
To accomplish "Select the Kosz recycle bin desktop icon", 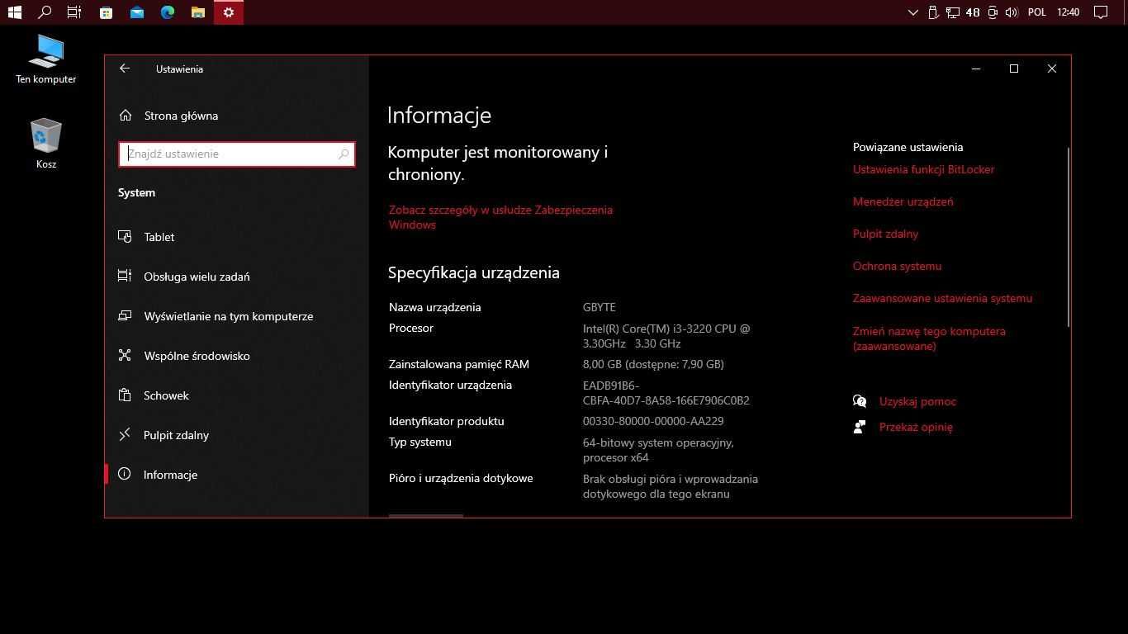I will (46, 144).
